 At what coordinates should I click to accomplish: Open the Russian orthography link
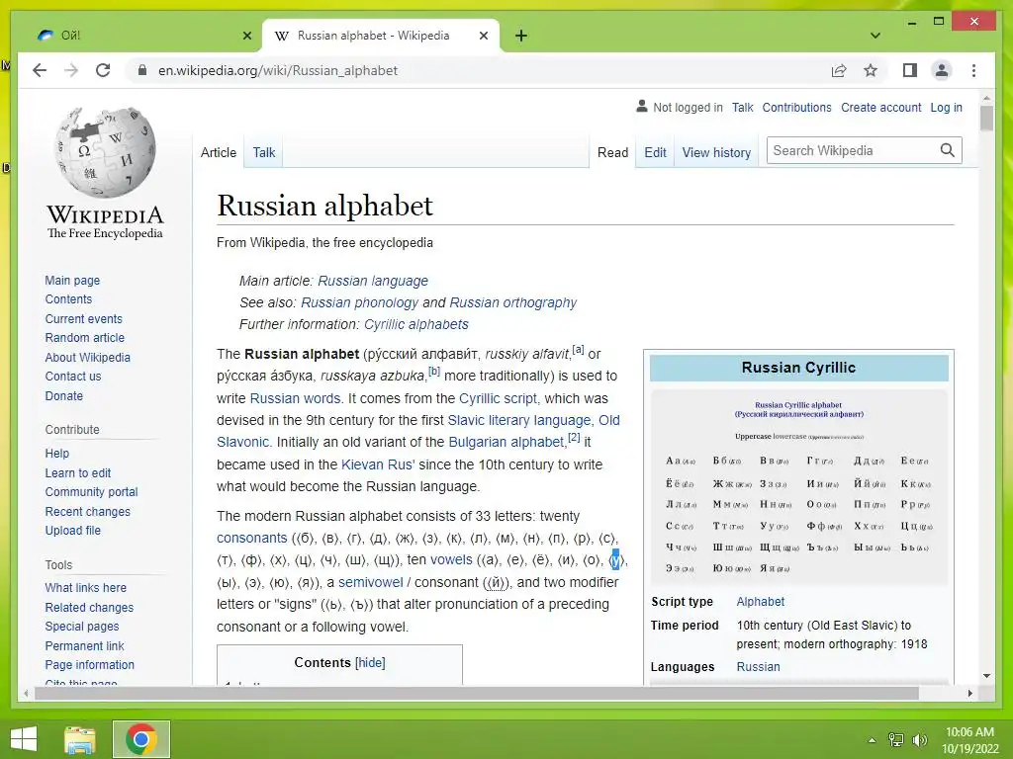tap(513, 302)
